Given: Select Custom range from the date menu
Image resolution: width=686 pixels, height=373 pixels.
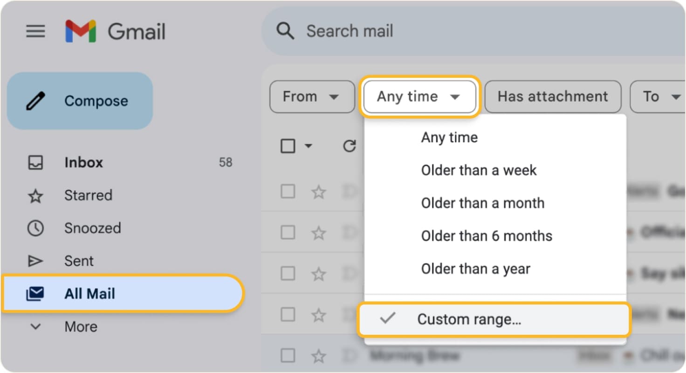Looking at the screenshot, I should 469,319.
